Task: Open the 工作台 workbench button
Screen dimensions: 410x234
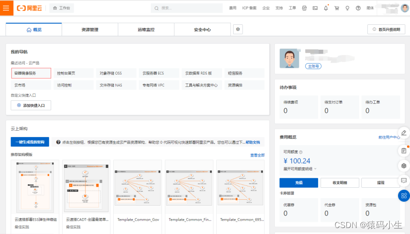Action: (62, 8)
